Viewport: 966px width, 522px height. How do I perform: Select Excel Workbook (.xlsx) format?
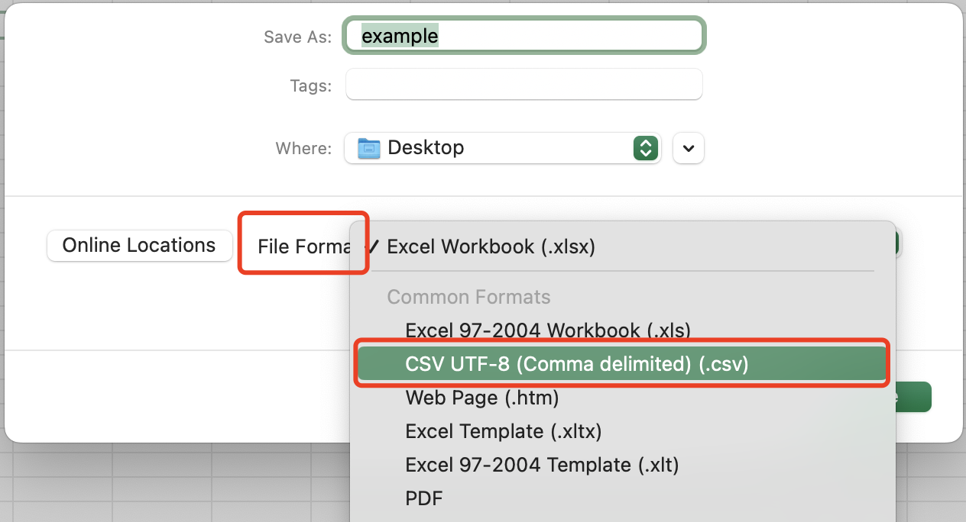(622, 246)
